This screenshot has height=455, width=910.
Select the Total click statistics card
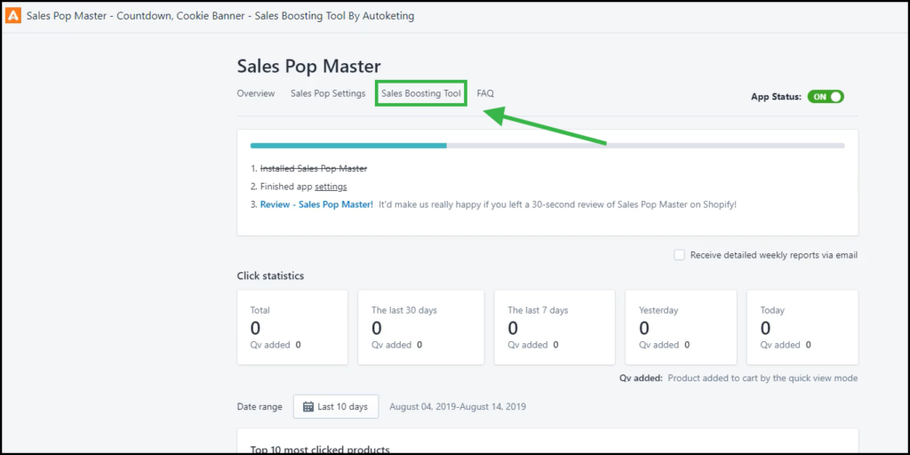291,327
